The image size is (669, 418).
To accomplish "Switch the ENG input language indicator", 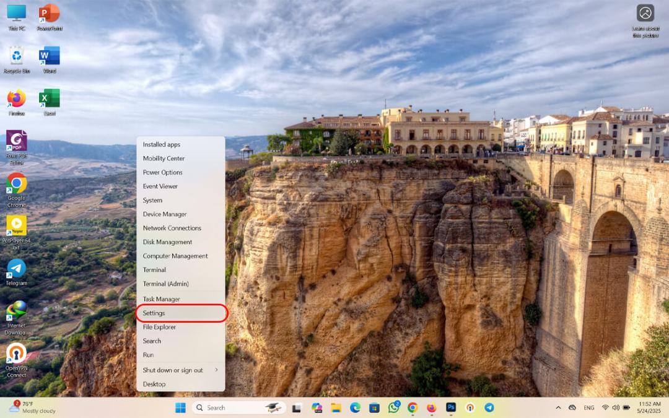I will [589, 407].
